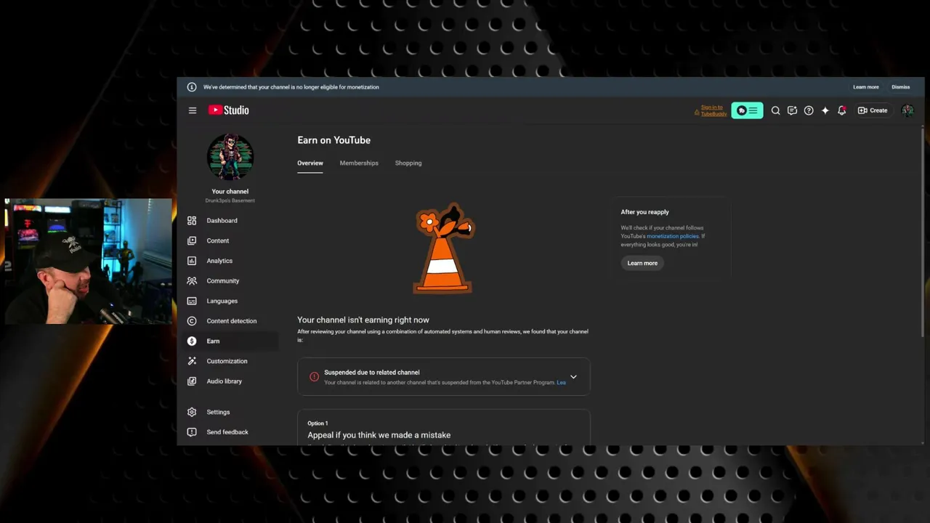930x523 pixels.
Task: Click the Analytics sidebar icon
Action: coord(192,261)
